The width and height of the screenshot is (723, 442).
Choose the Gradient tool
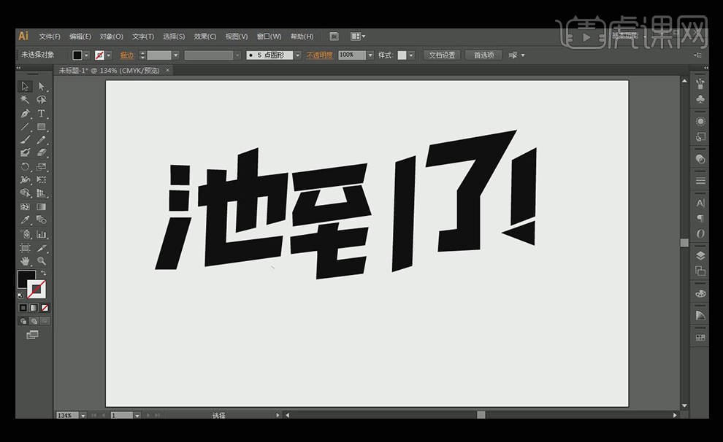pyautogui.click(x=42, y=206)
